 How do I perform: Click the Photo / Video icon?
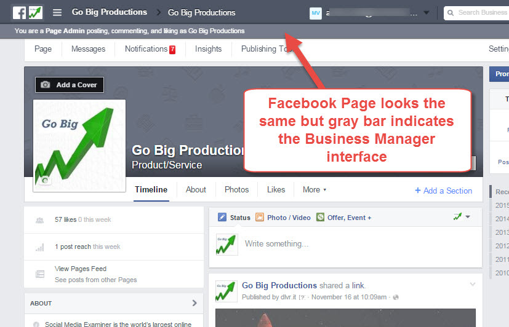click(259, 217)
